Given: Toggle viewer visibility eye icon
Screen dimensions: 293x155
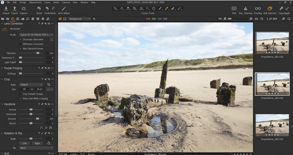Looking at the screenshot, I should coord(257,19).
